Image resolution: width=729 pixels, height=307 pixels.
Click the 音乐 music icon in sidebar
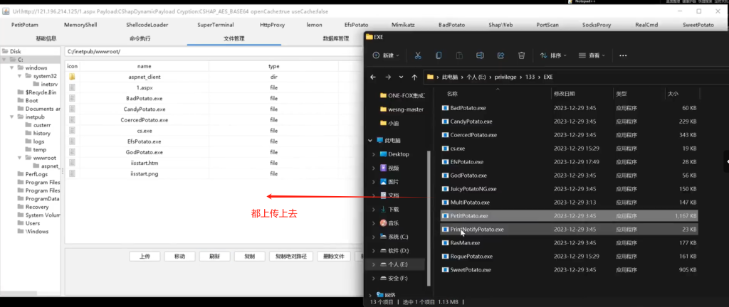click(384, 223)
